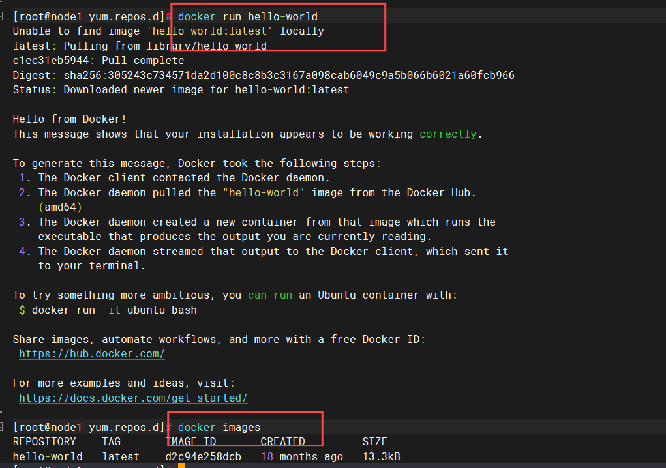Collapse the docker images output using its left marker

click(x=3, y=427)
